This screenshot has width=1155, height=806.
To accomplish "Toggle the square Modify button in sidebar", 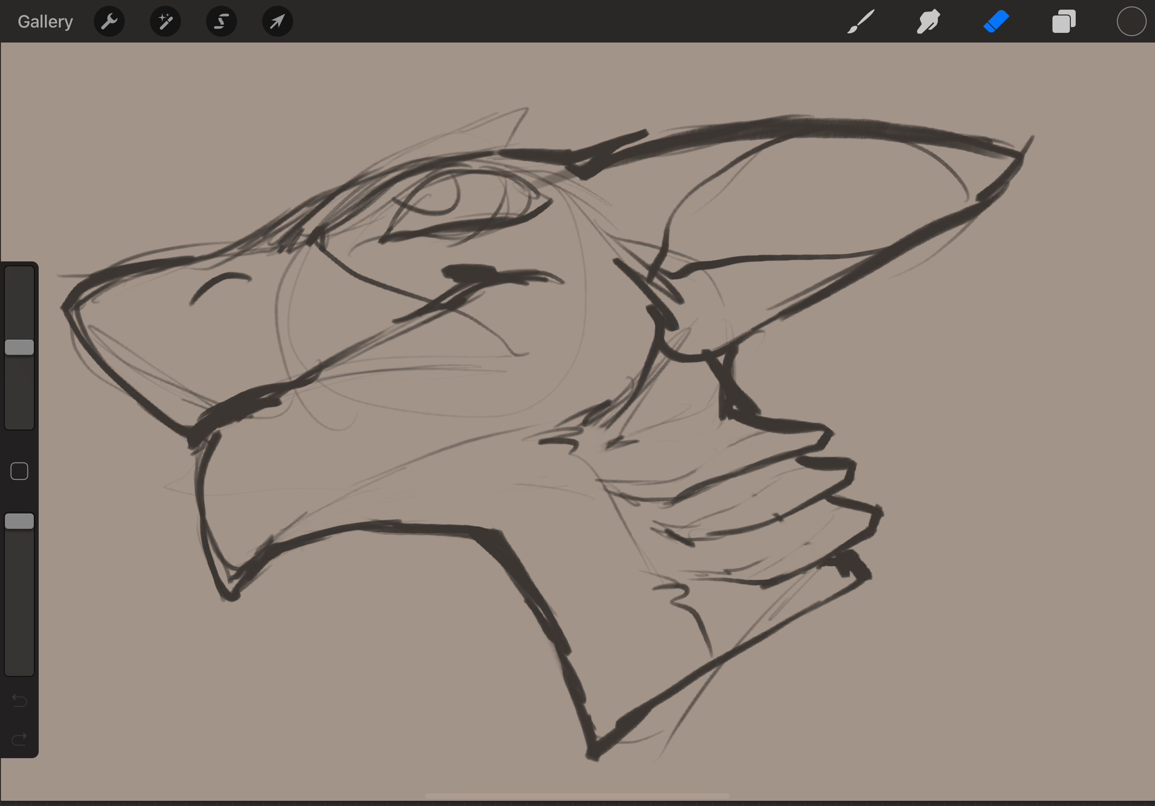I will (x=20, y=471).
